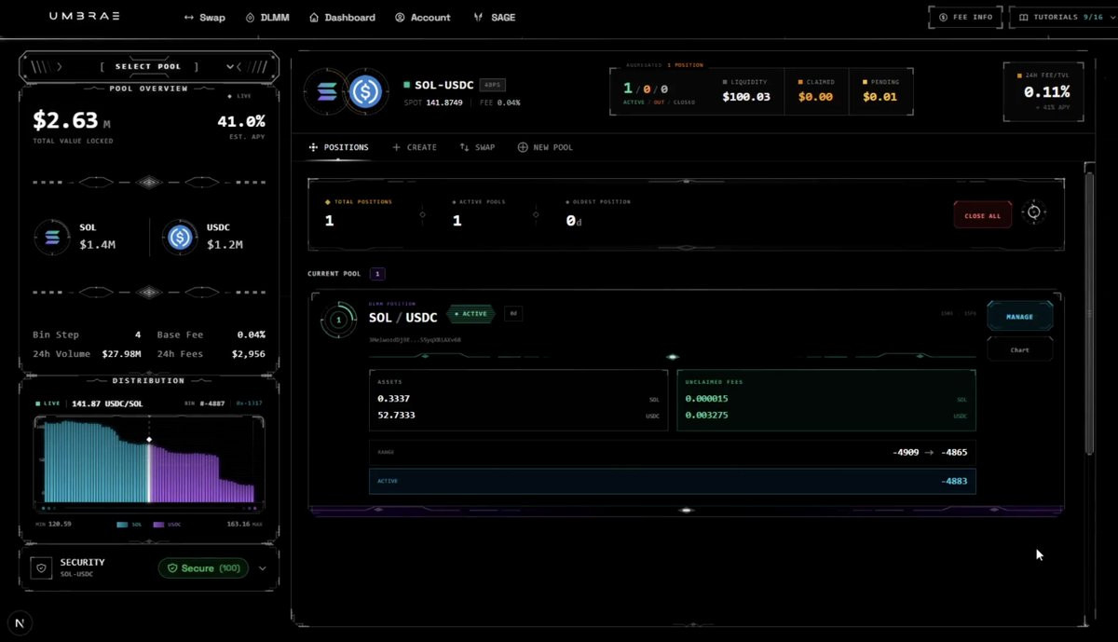Image resolution: width=1118 pixels, height=642 pixels.
Task: Click the Manage button for SOL/USDC position
Action: 1020,316
